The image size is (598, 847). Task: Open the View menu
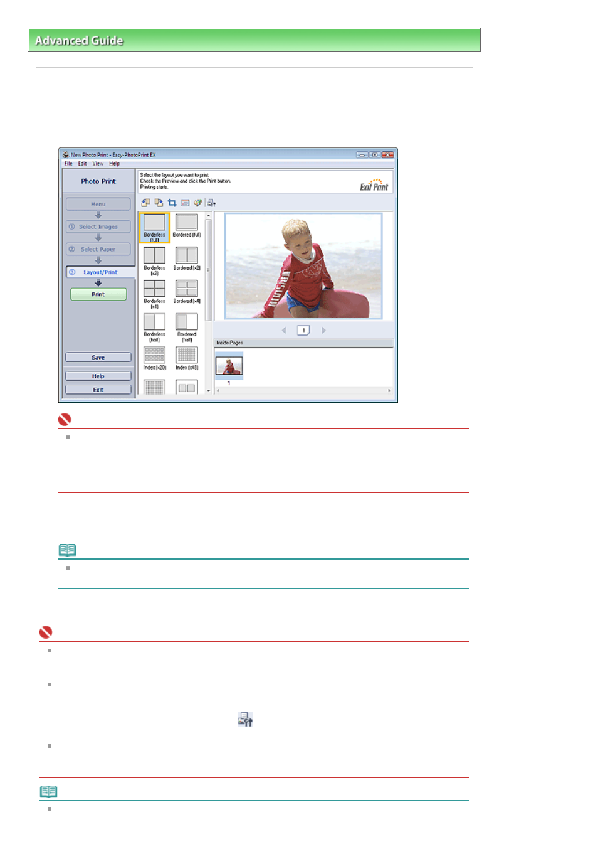98,164
